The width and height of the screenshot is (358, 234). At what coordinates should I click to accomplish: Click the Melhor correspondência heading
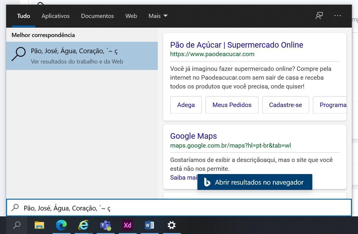click(x=43, y=35)
